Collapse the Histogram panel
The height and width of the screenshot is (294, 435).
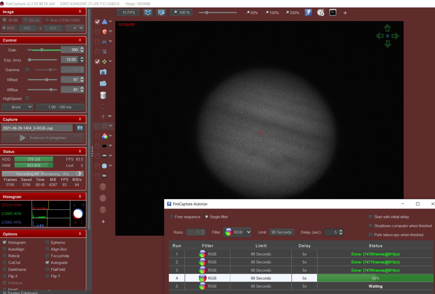pyautogui.click(x=80, y=196)
